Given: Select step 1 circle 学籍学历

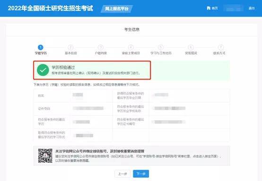Looking at the screenshot, I should [x=41, y=47].
